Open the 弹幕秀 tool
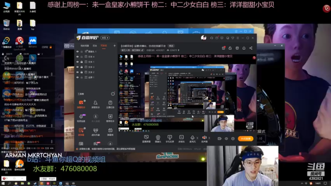This screenshot has height=186, width=331. (x=110, y=132)
